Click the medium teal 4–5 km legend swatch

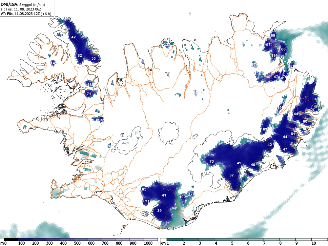point(223,239)
